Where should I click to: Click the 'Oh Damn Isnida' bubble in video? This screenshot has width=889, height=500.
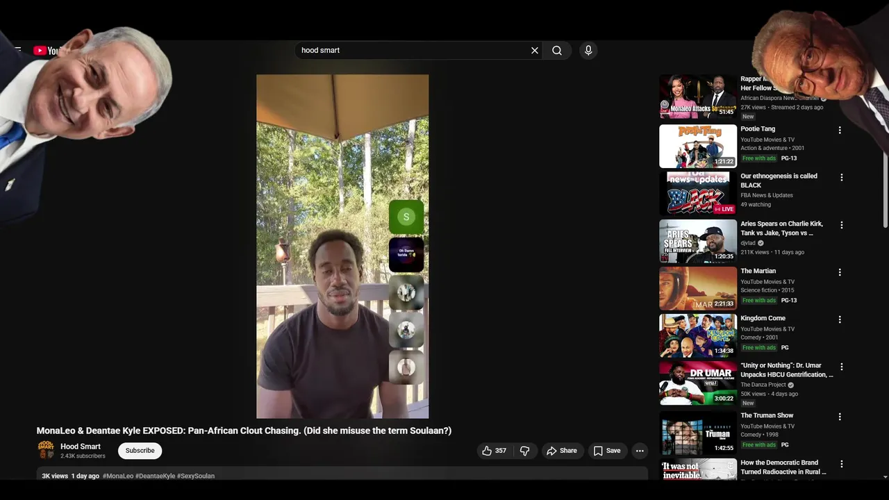406,254
